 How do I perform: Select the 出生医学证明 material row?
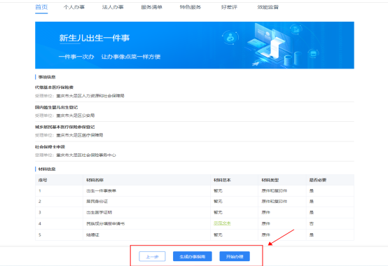[x=195, y=212]
